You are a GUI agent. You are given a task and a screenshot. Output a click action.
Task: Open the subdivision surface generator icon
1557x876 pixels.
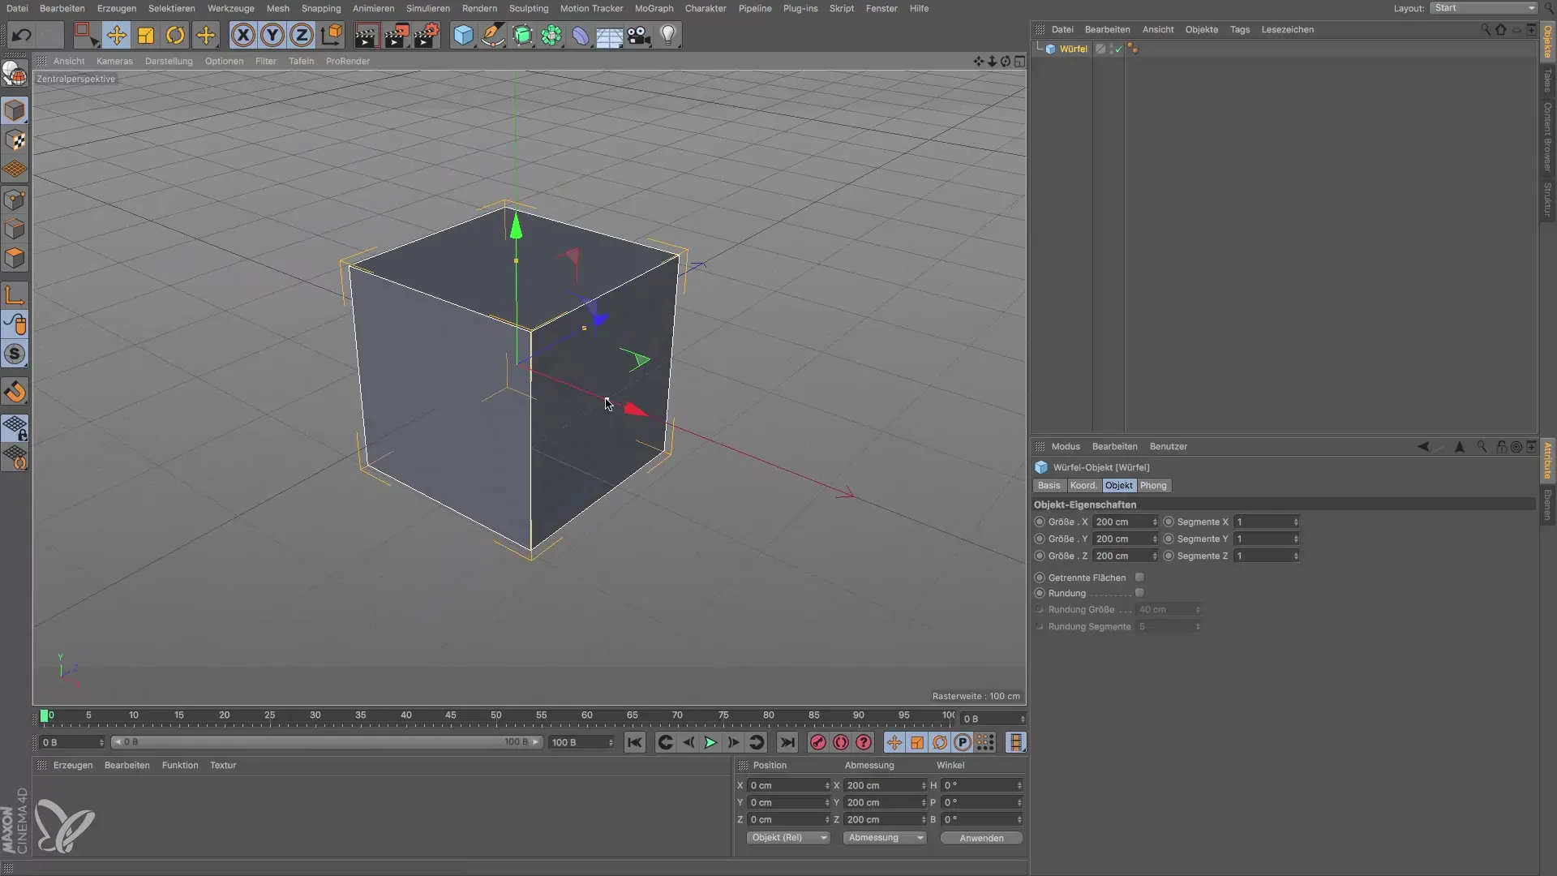point(522,35)
